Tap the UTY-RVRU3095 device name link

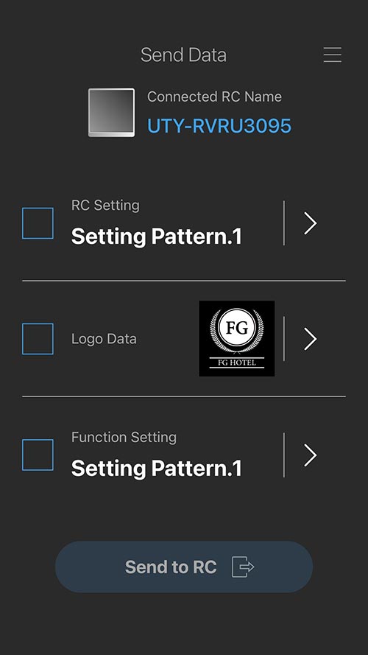click(x=219, y=126)
